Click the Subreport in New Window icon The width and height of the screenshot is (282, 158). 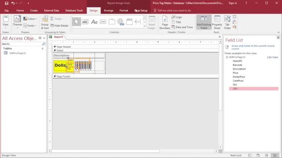(x=234, y=17)
